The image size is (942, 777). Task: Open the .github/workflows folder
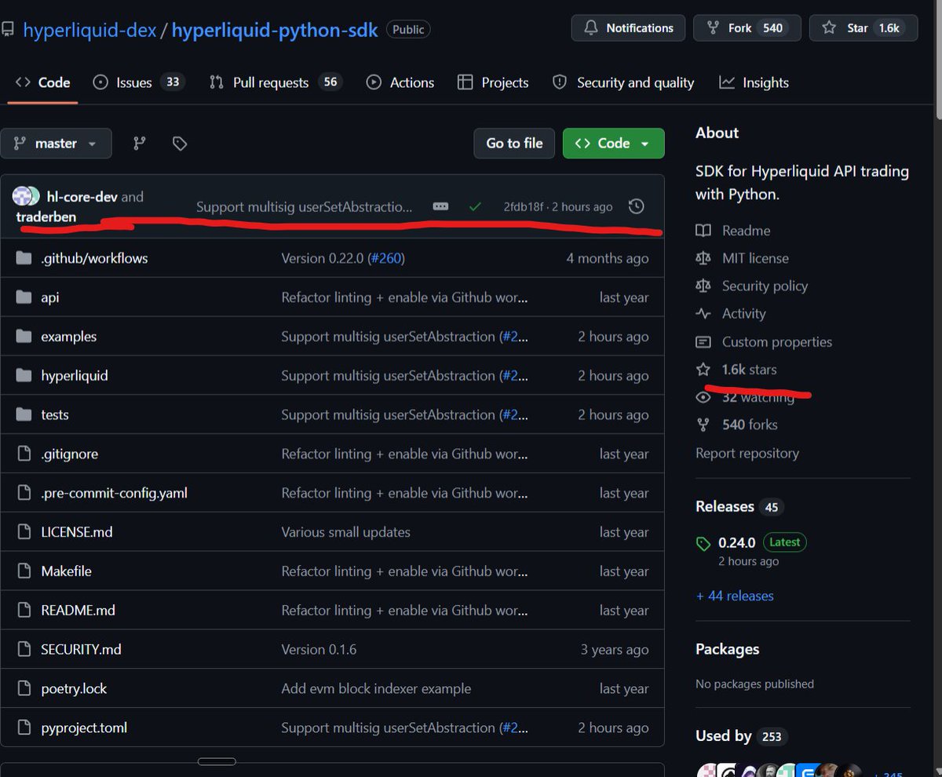point(94,258)
